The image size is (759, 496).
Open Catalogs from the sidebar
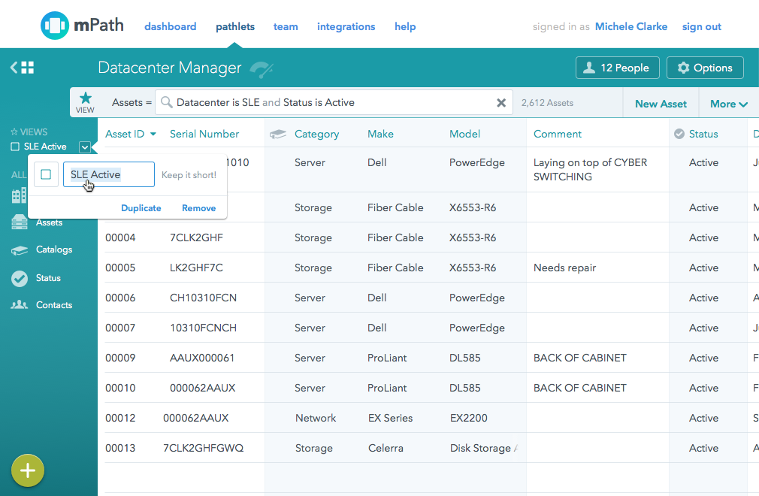coord(53,250)
